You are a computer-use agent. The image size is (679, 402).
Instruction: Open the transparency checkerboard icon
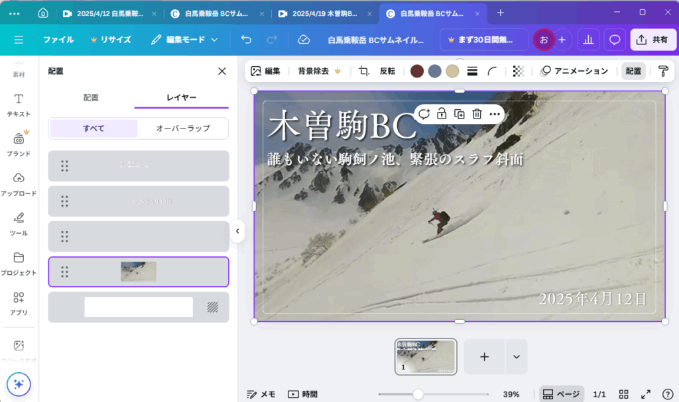519,72
